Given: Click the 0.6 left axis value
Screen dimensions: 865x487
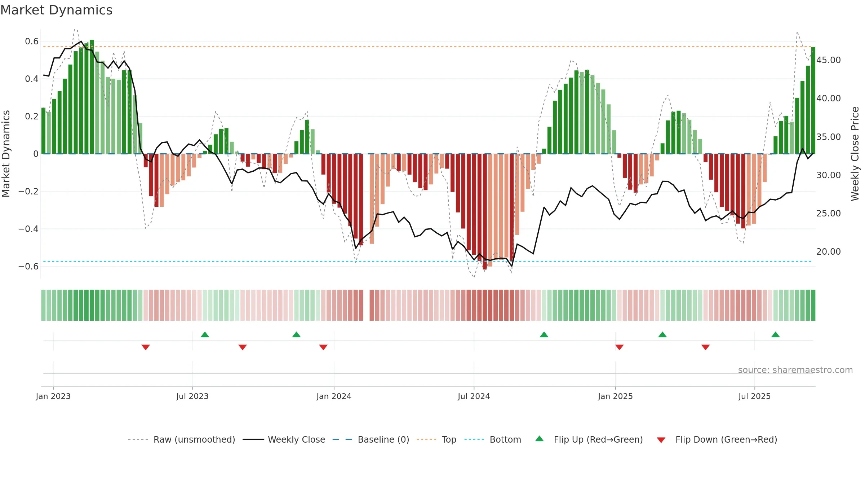Looking at the screenshot, I should pos(32,41).
